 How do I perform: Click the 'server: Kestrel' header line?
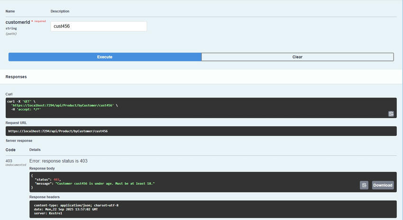coord(48,213)
